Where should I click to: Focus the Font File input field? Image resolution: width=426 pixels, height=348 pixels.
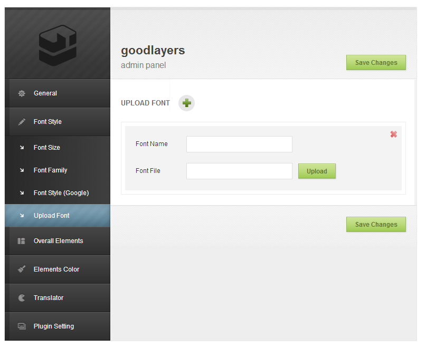(239, 171)
